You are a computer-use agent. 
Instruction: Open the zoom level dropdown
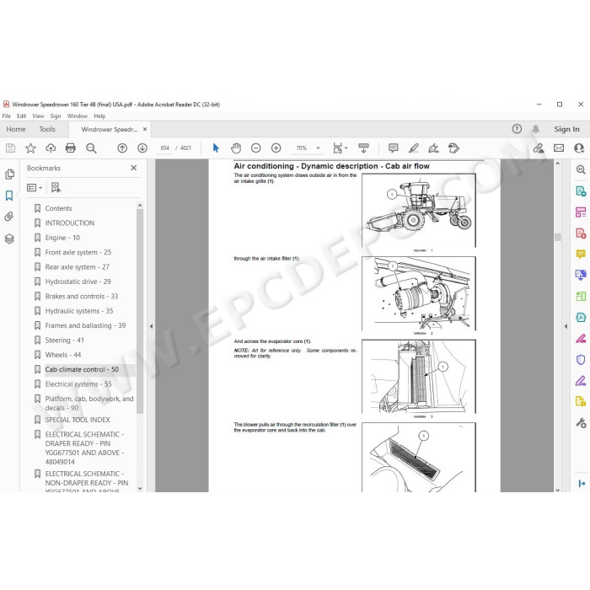[x=318, y=148]
